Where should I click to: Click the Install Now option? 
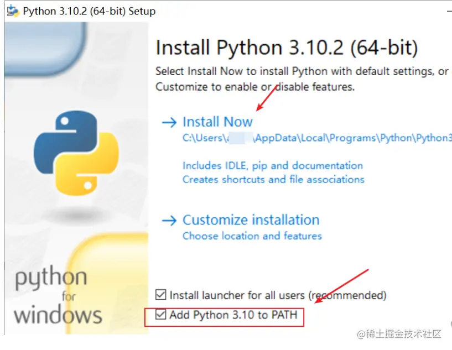pyautogui.click(x=217, y=122)
